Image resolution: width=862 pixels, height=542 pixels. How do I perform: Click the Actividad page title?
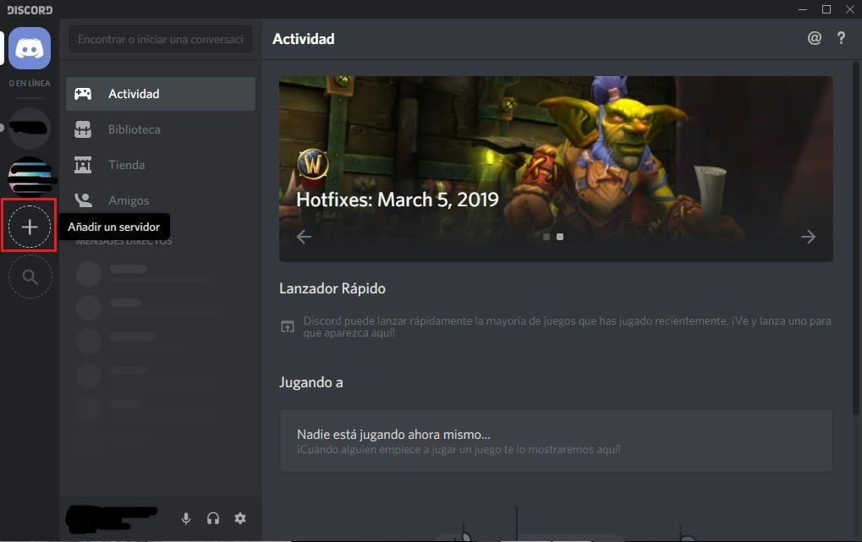point(304,39)
